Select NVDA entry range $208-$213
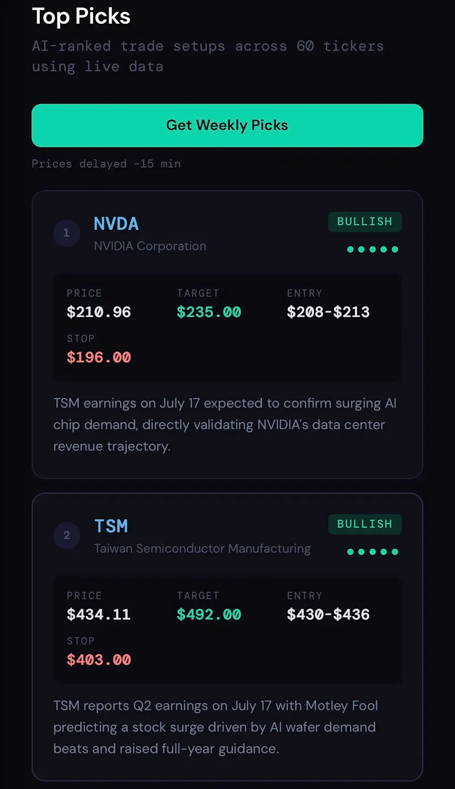 (x=328, y=312)
